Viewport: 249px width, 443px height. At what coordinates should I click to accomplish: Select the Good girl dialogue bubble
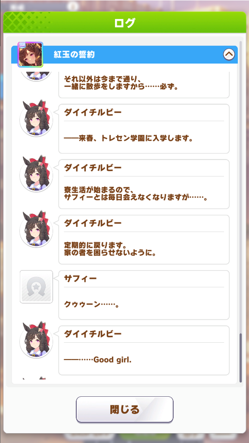click(x=144, y=350)
